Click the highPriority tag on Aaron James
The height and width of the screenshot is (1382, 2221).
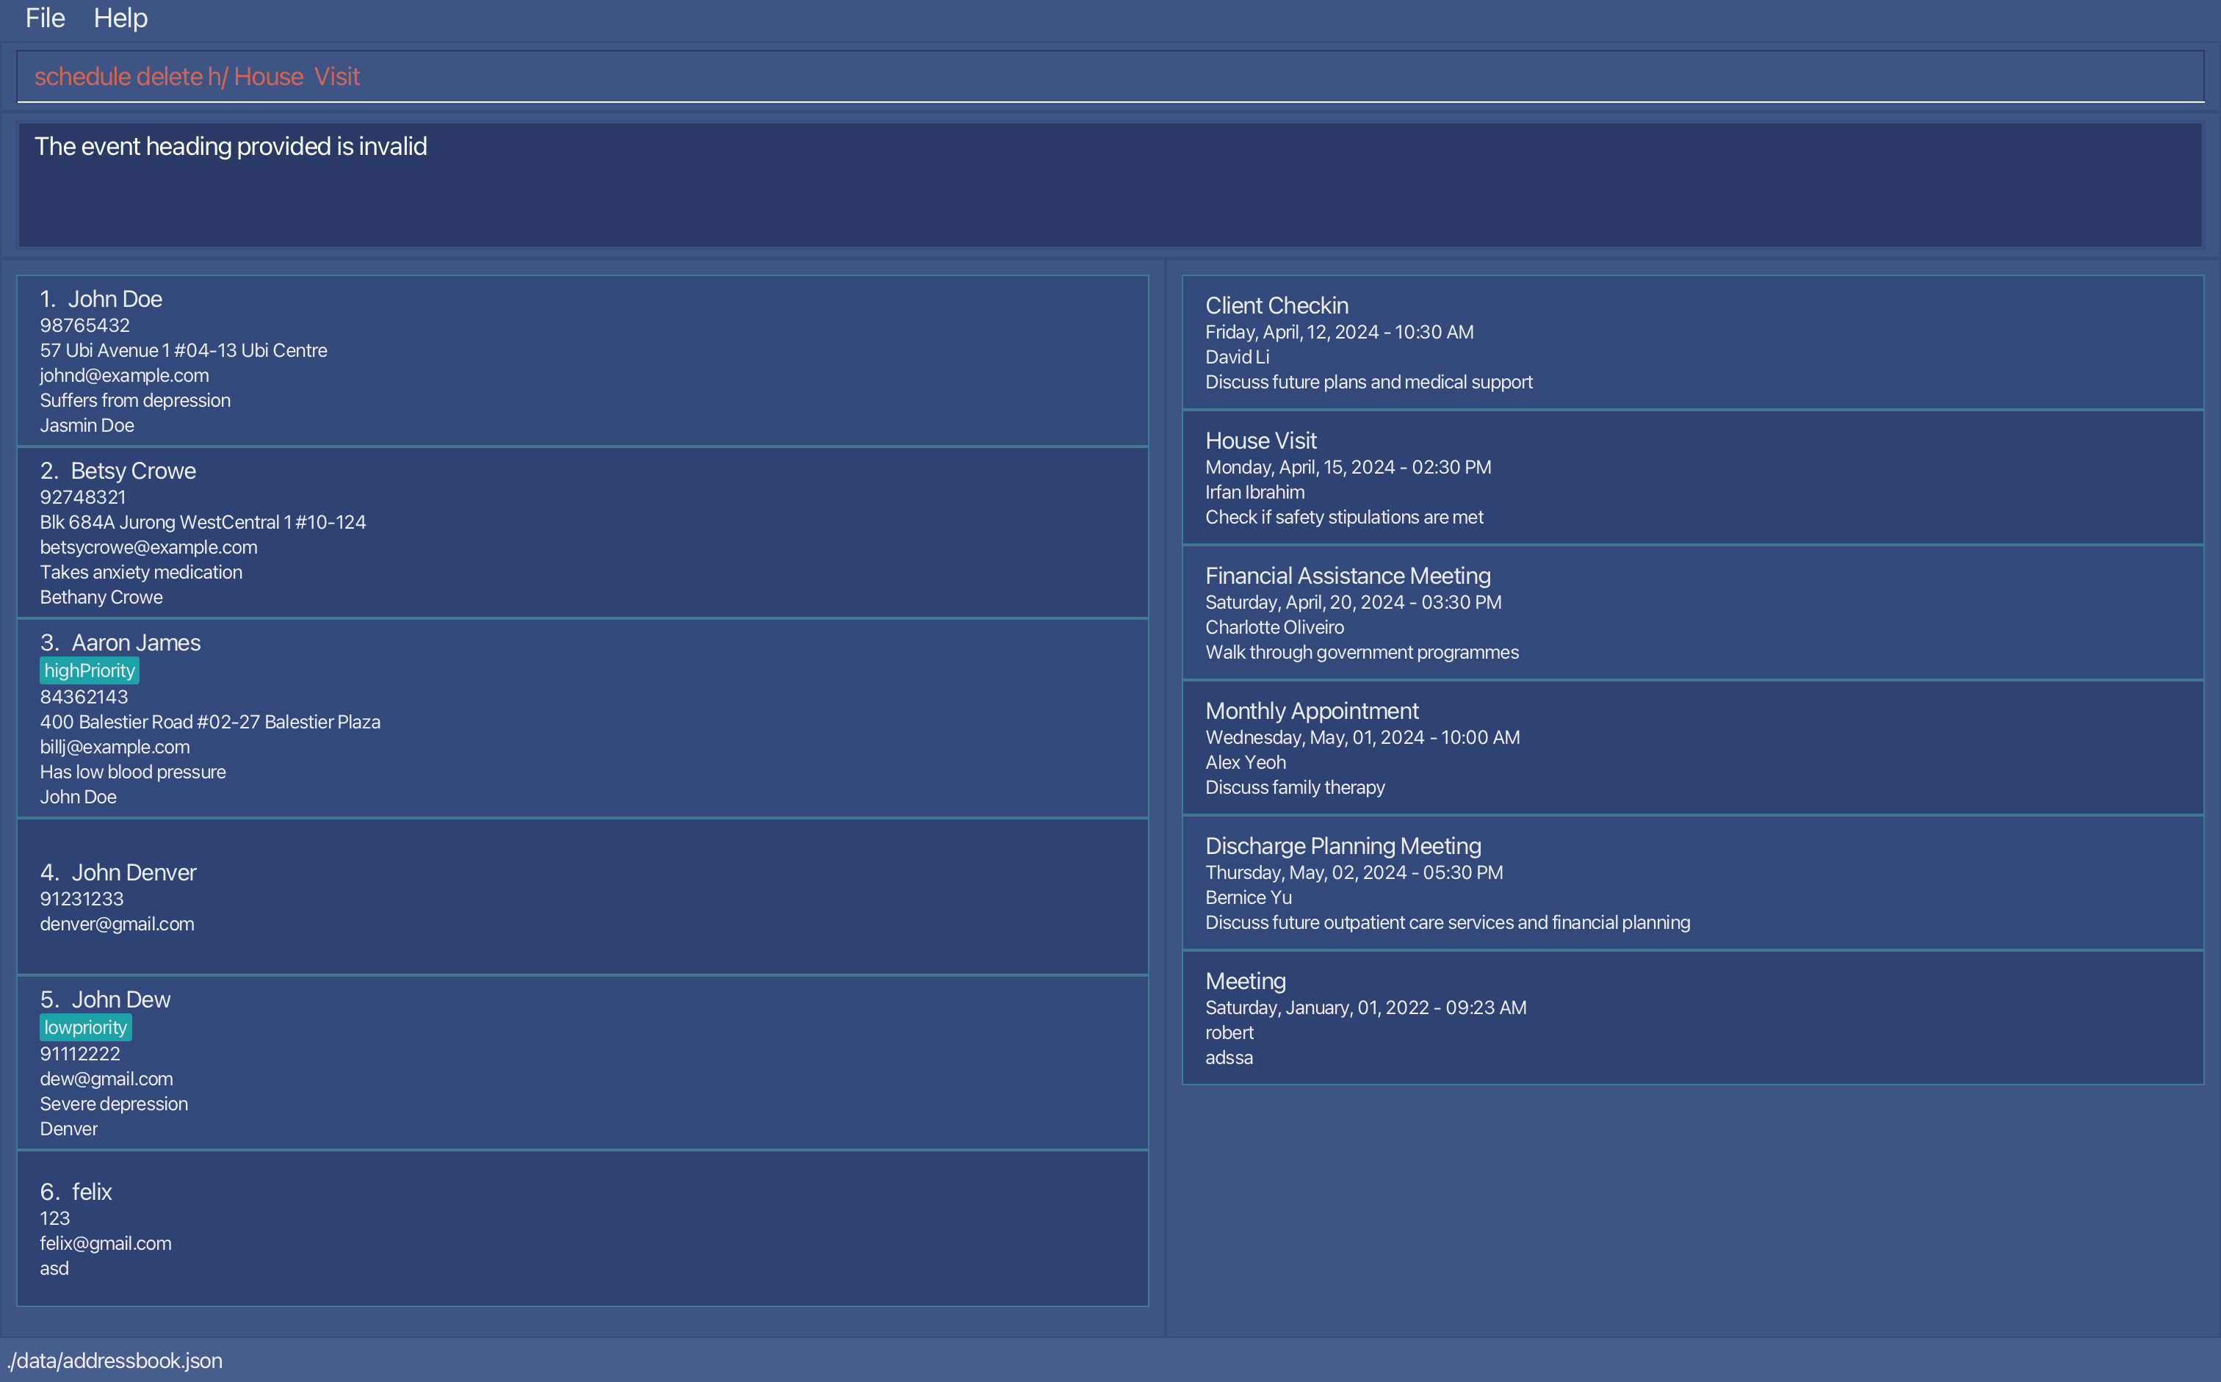(x=90, y=671)
